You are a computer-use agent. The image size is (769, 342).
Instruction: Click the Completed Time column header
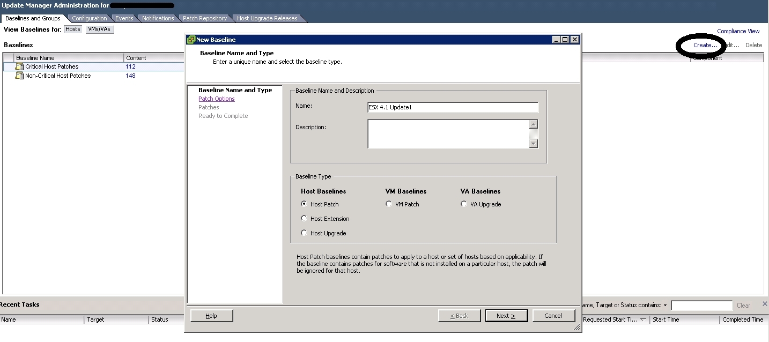point(744,319)
